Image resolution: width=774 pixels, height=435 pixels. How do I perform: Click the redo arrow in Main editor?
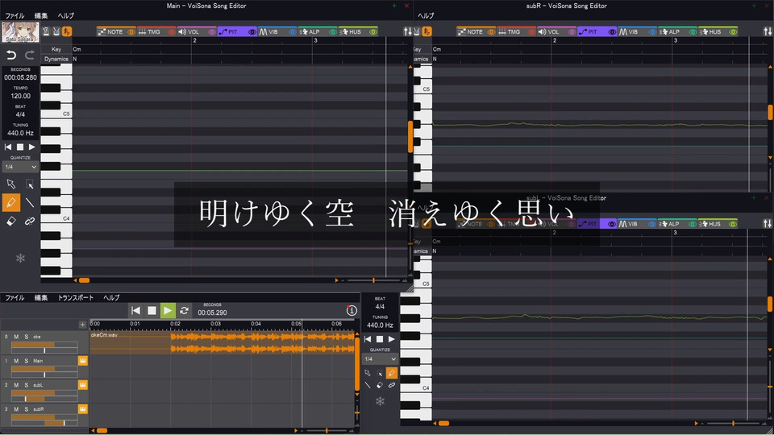(30, 55)
